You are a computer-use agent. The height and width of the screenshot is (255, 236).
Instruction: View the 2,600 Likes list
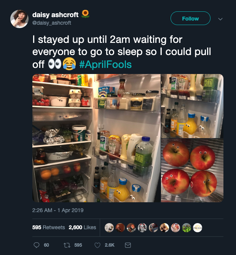click(x=82, y=227)
